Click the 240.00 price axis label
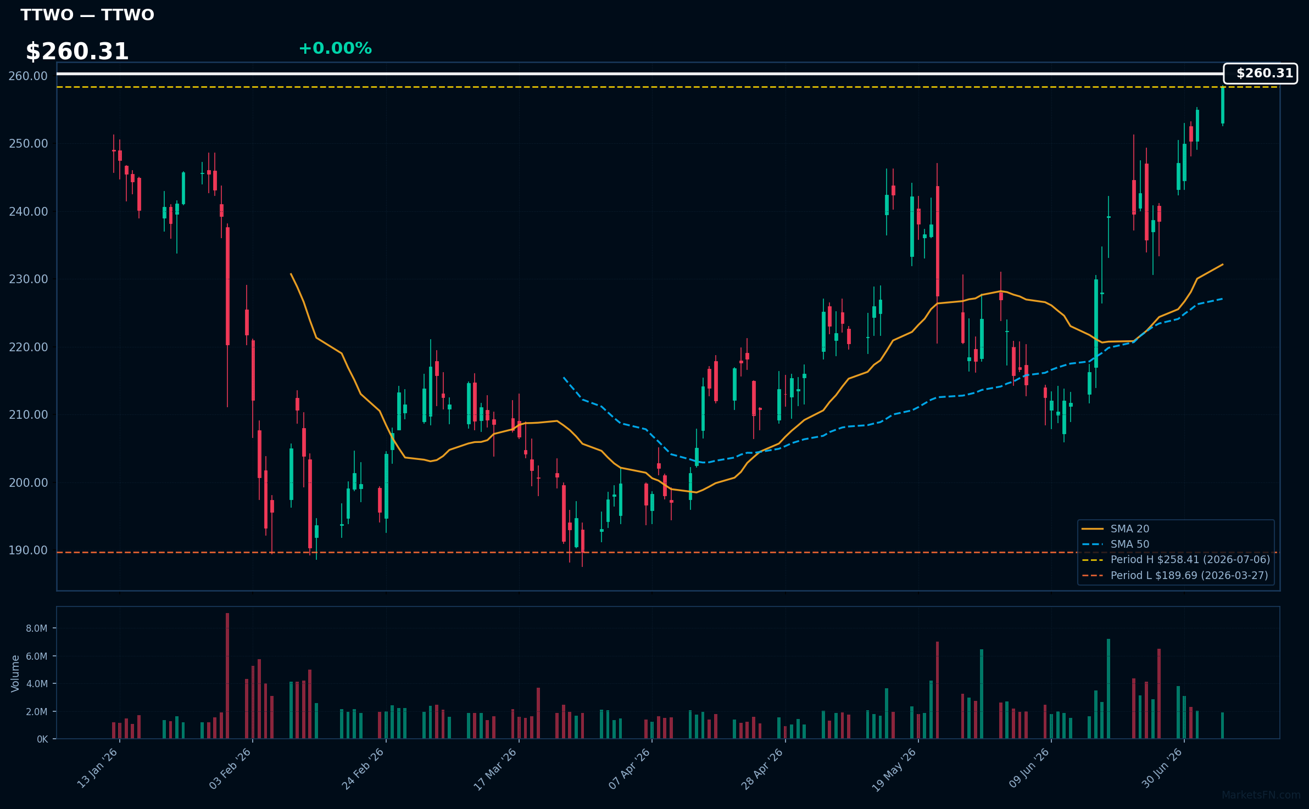Image resolution: width=1309 pixels, height=809 pixels. click(x=28, y=212)
